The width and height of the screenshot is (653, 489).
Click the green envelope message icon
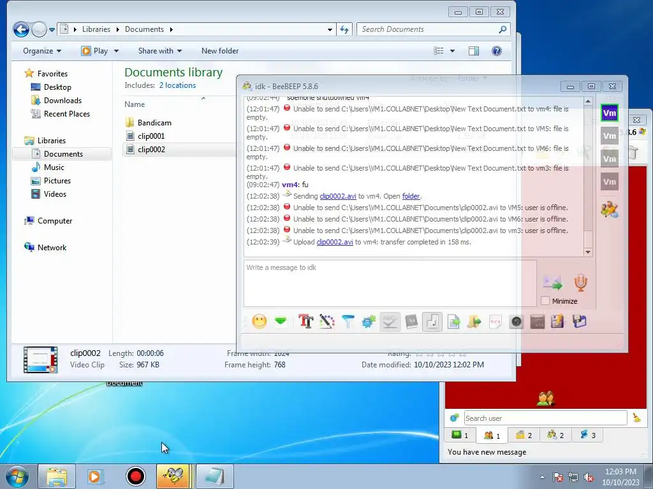coord(281,321)
